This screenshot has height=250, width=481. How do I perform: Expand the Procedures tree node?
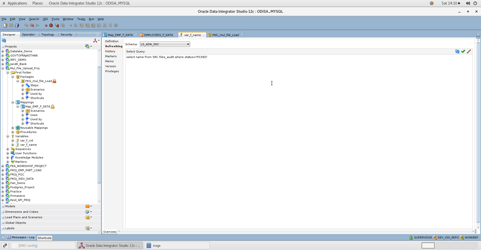click(x=13, y=132)
